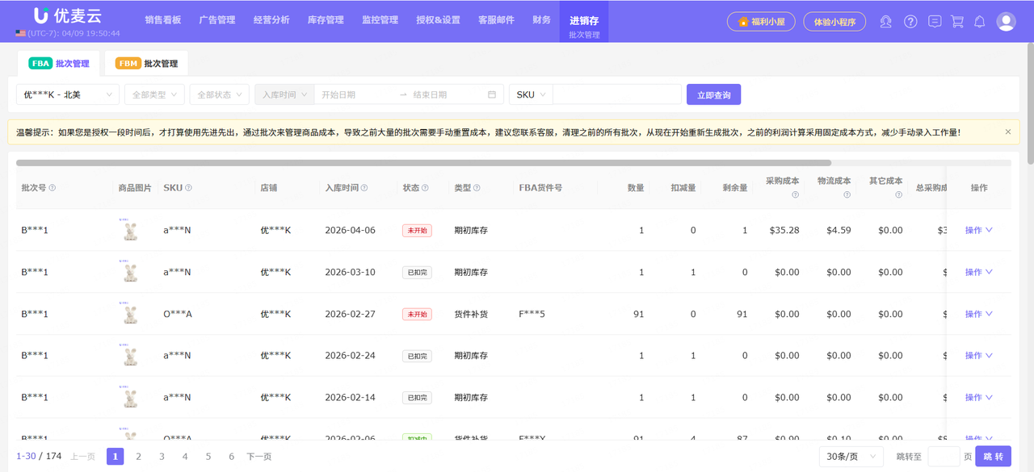Open the 全部类型 dropdown
This screenshot has width=1034, height=472.
coord(154,94)
